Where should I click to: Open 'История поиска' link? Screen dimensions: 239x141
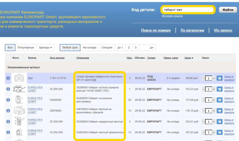[x=172, y=16]
